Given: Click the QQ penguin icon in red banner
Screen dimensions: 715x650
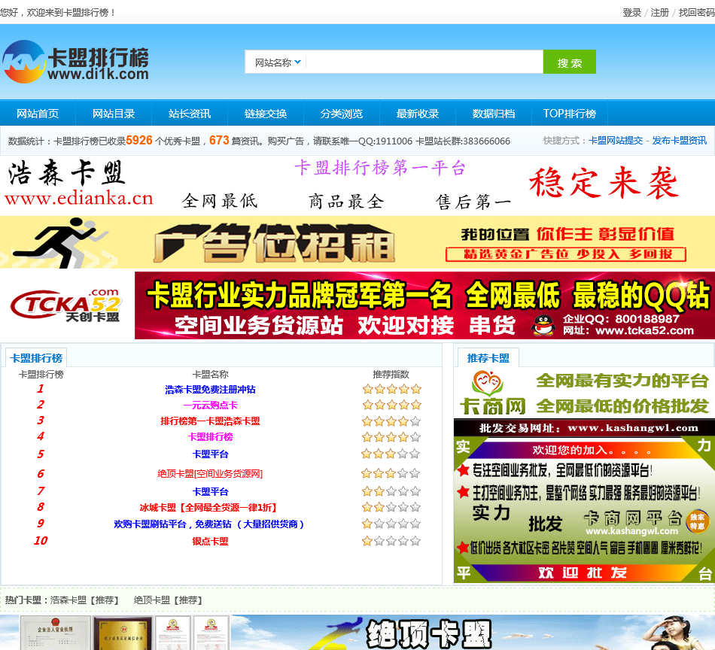Looking at the screenshot, I should click(x=543, y=325).
